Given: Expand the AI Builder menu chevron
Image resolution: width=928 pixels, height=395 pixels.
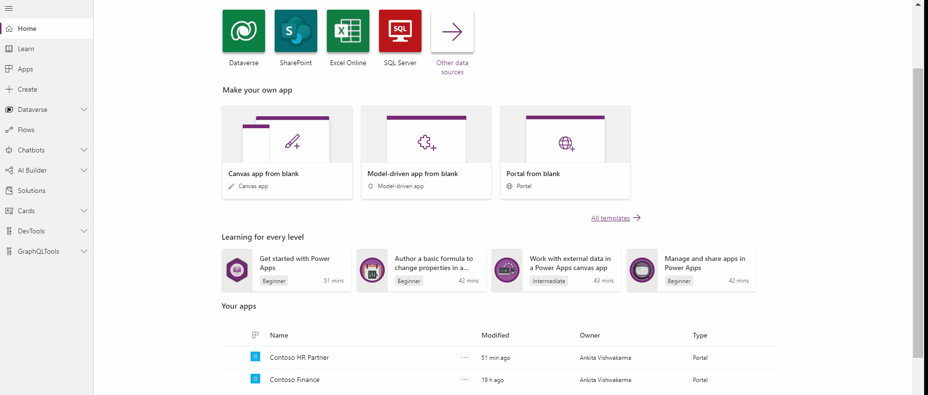Looking at the screenshot, I should pos(84,170).
